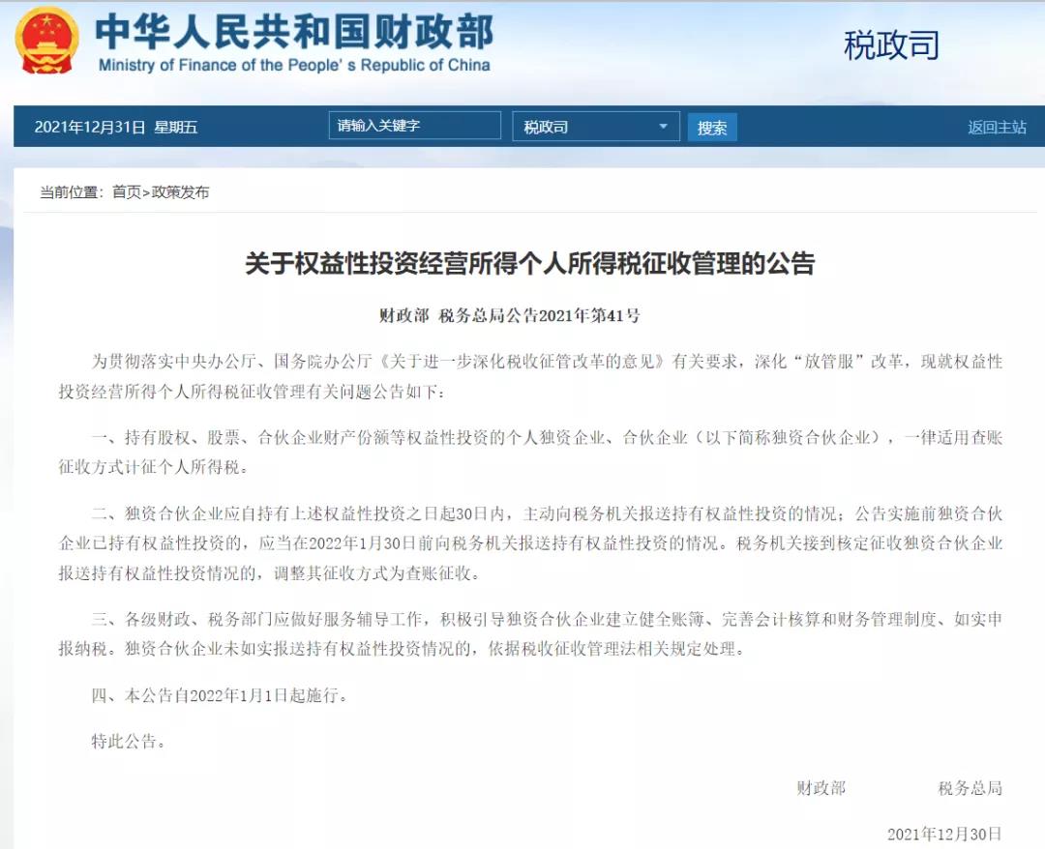Click article 三、各级财政、税务部门
The image size is (1045, 849).
530,634
